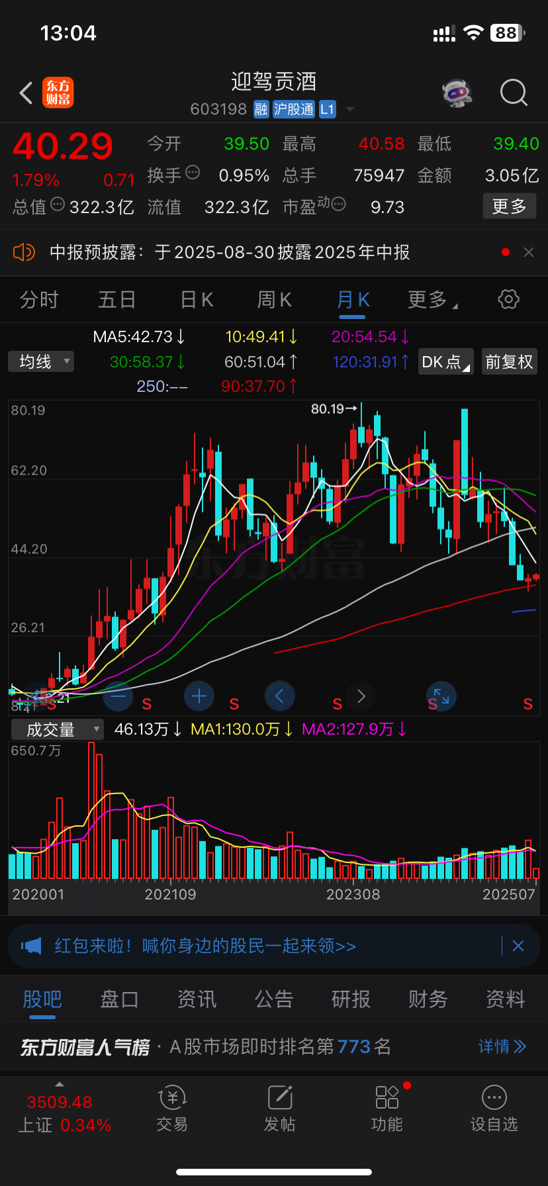Screen dimensions: 548x1186
Task: Move chart left with chevron button
Action: pyautogui.click(x=279, y=696)
